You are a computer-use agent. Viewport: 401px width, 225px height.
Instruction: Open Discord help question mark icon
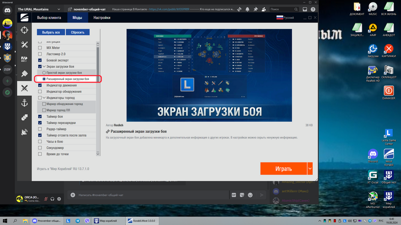tap(313, 9)
